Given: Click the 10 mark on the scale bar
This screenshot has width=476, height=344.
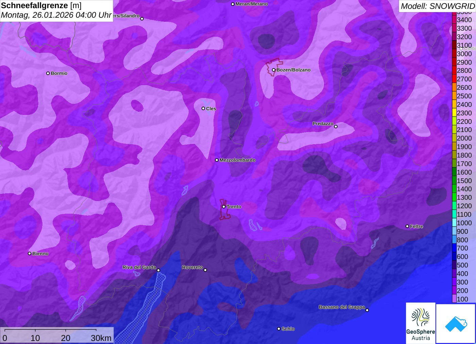Looking at the screenshot, I should coord(35,338).
